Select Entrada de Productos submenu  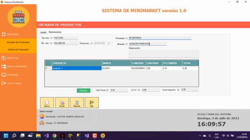(x=18, y=42)
